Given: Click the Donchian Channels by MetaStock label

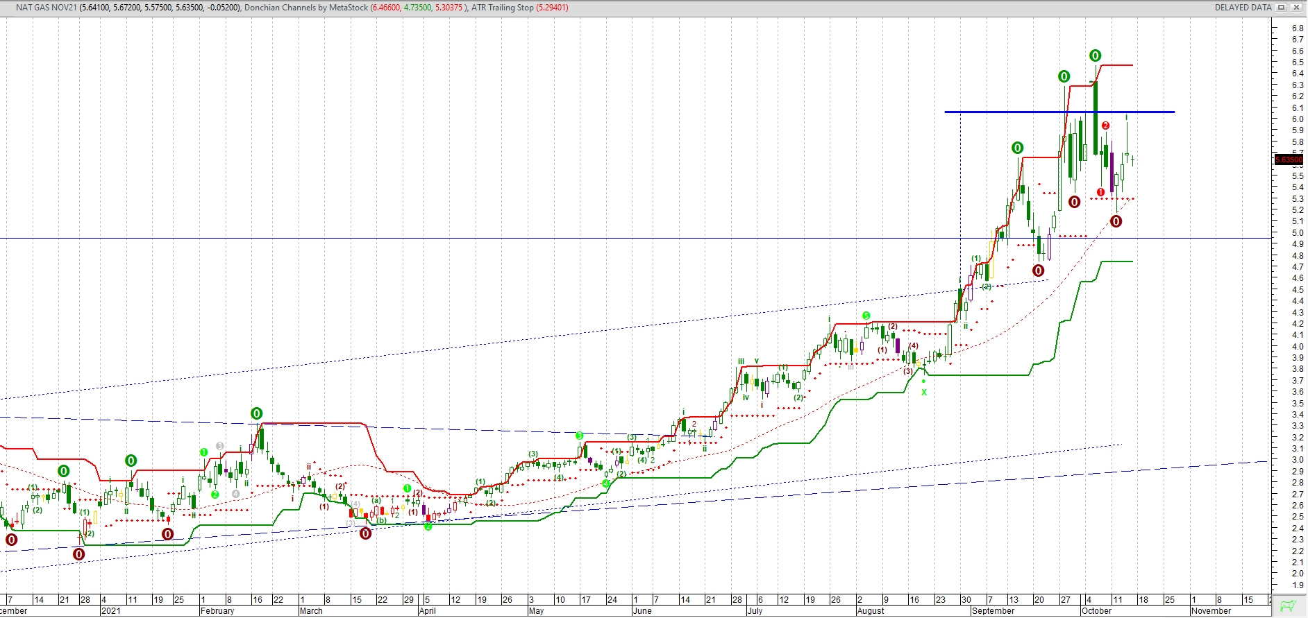Looking at the screenshot, I should (x=306, y=8).
